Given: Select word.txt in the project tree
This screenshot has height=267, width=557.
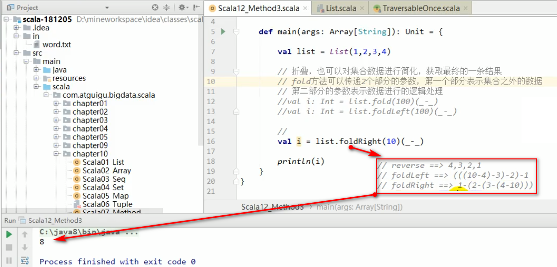Looking at the screenshot, I should 56,45.
